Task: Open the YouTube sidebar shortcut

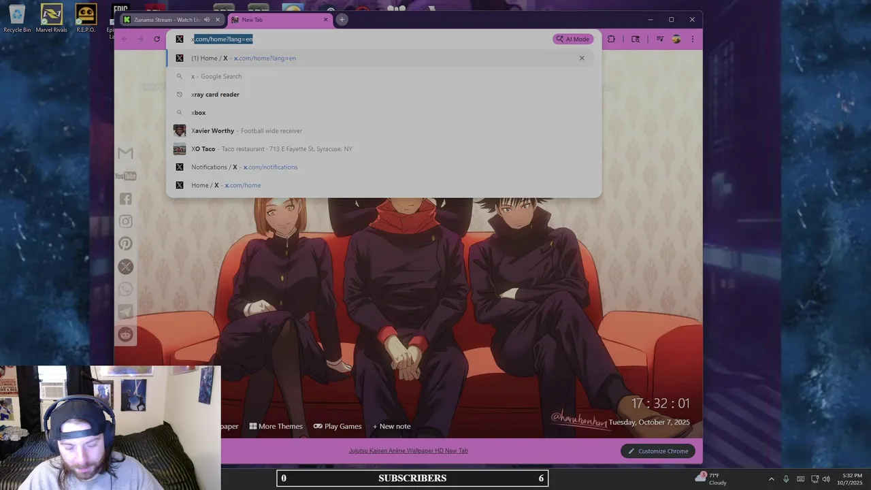Action: tap(125, 176)
